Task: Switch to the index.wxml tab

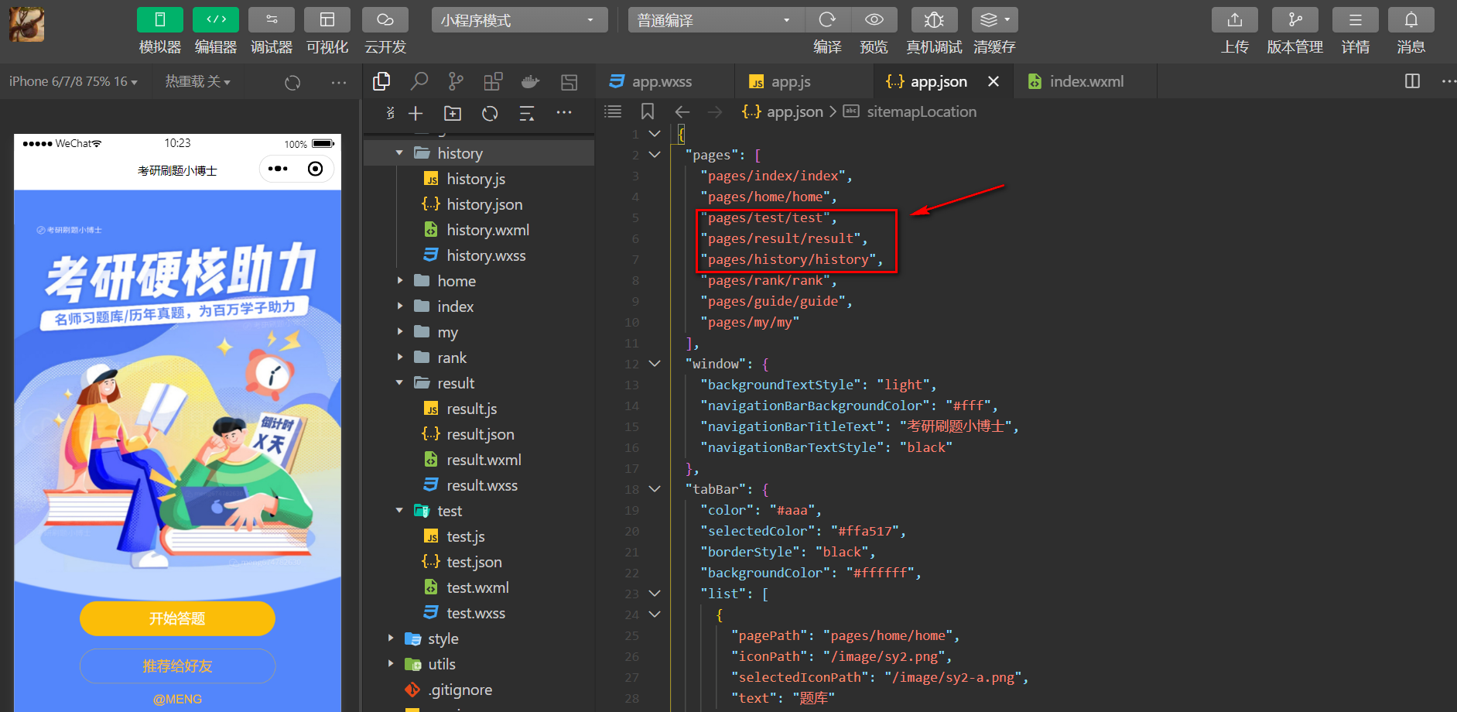Action: (1086, 81)
